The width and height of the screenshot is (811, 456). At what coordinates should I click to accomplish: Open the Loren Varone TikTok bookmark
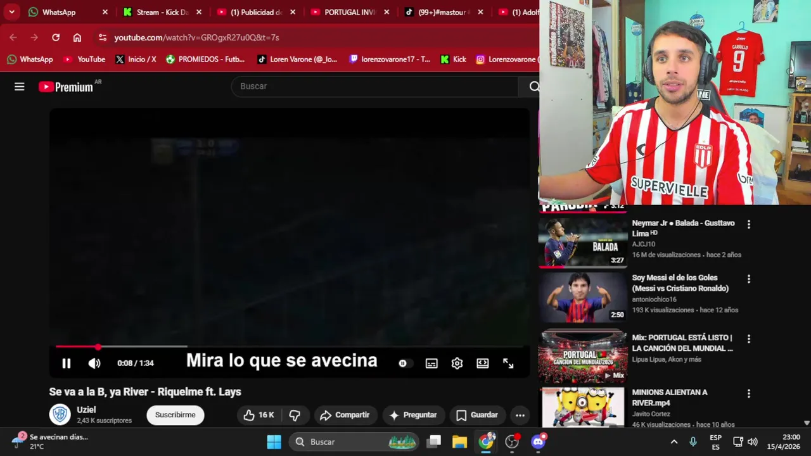pyautogui.click(x=297, y=59)
